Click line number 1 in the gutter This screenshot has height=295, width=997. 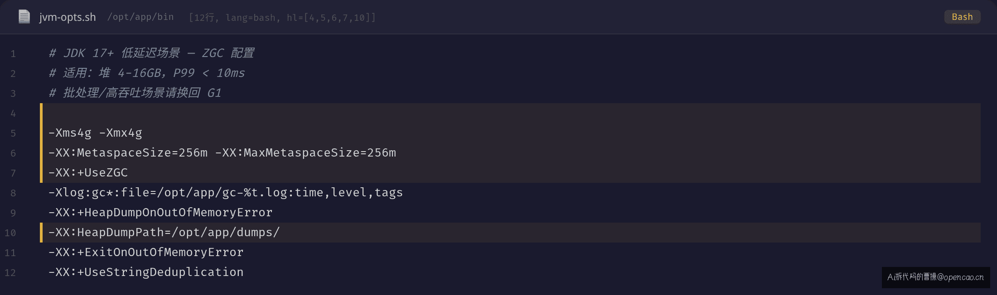(13, 54)
